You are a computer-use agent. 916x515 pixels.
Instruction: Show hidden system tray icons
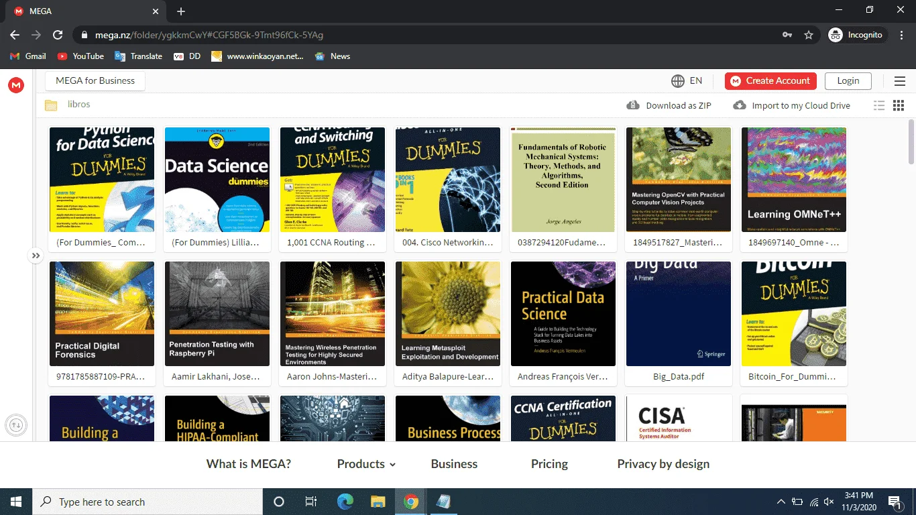coord(781,502)
